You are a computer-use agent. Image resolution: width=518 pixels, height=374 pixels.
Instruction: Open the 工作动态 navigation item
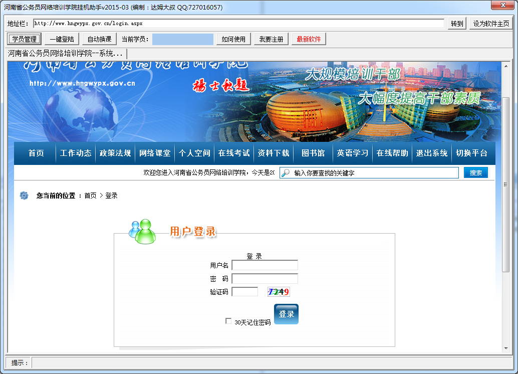76,153
